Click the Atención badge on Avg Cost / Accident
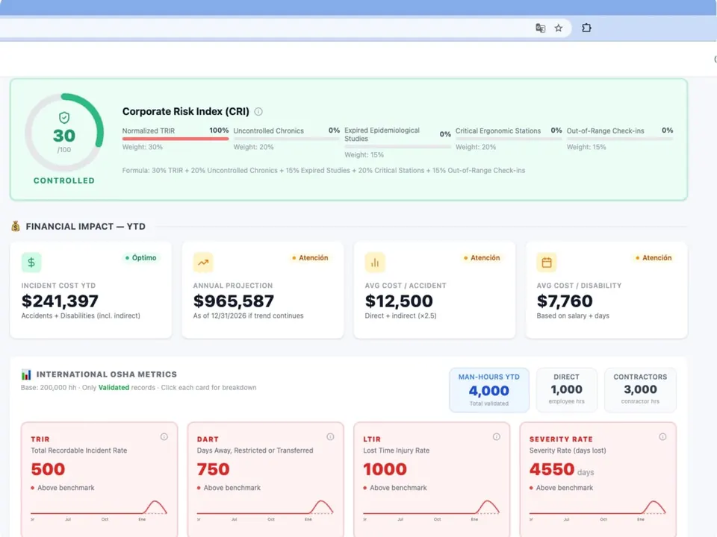Viewport: 717px width, 537px height. [482, 258]
